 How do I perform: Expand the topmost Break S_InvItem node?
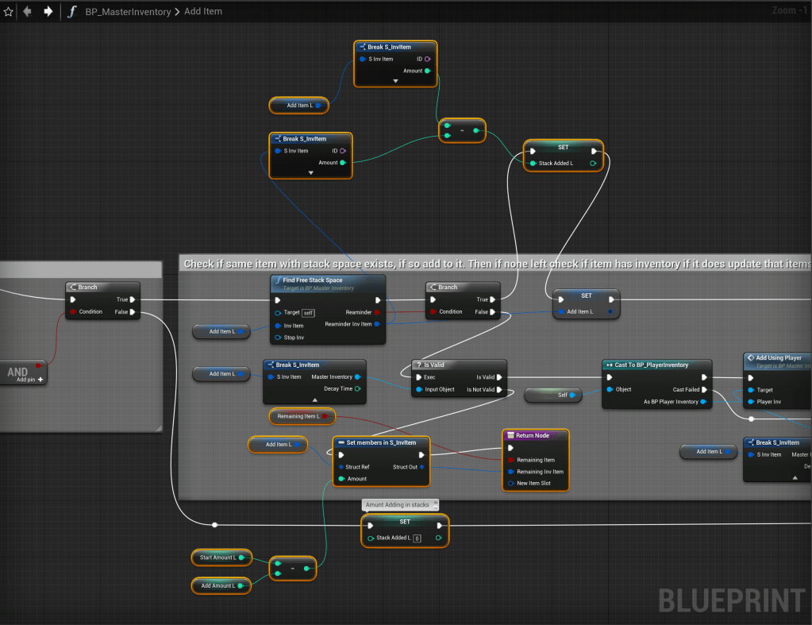point(395,81)
